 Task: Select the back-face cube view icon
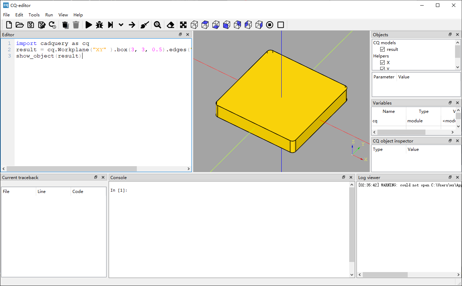(x=237, y=25)
